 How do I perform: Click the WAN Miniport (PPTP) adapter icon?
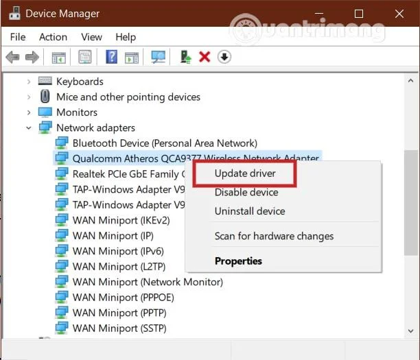click(x=62, y=313)
